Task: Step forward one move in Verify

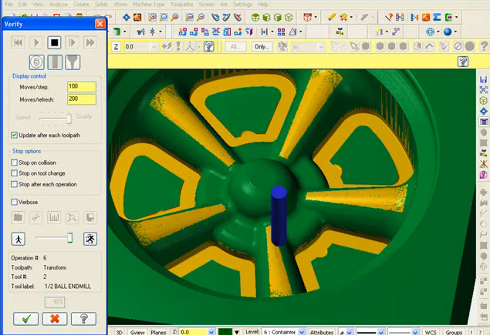Action: 73,42
